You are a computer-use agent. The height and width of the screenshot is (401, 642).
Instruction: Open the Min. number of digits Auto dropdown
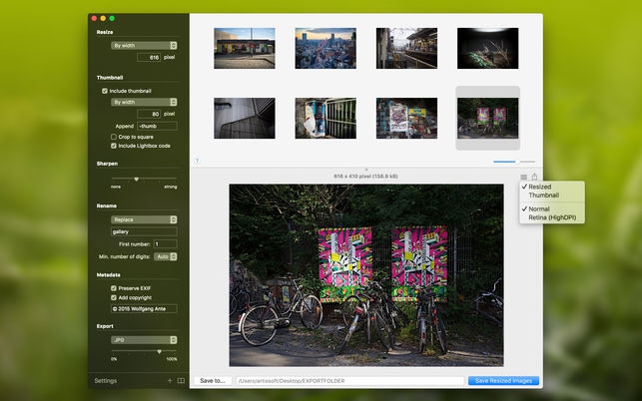[167, 256]
